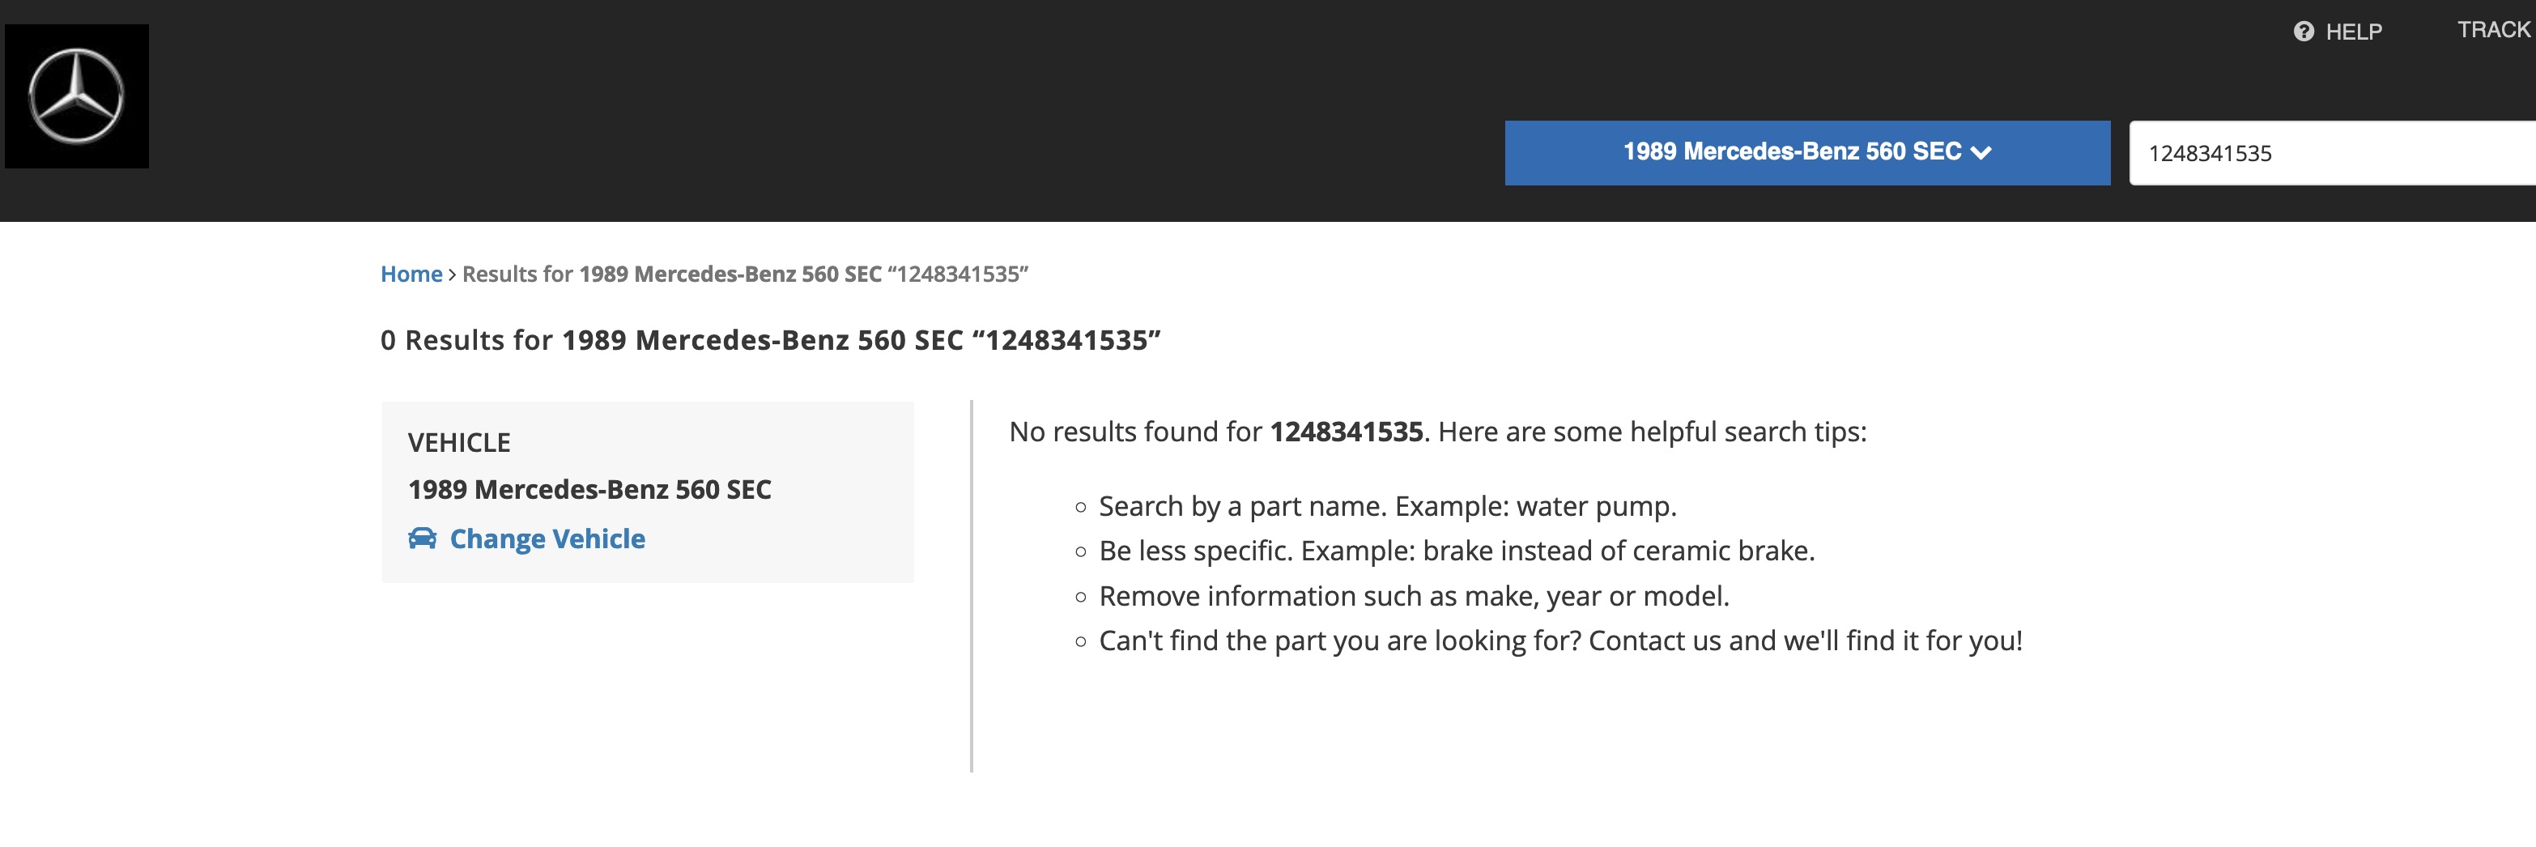Click the bold 1248341535 in the no-results message

[1346, 432]
